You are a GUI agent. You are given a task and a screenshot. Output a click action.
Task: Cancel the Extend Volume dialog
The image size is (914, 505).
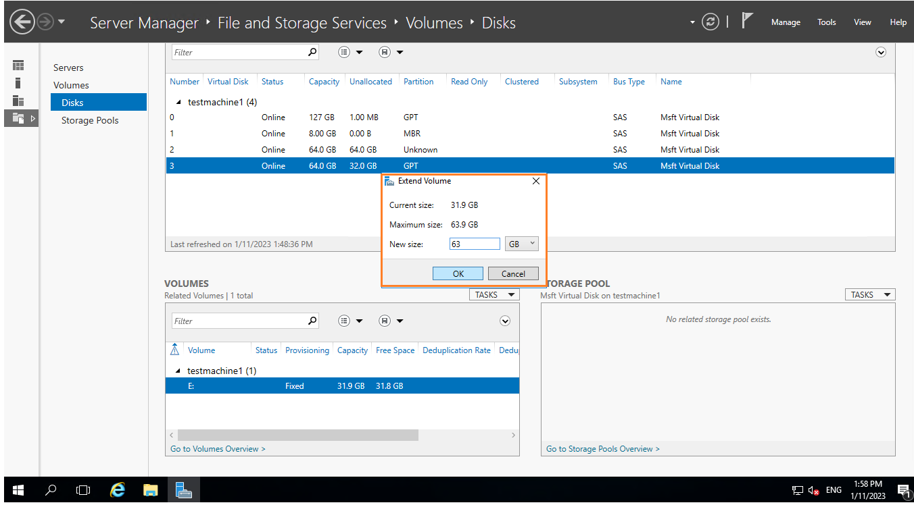(x=513, y=273)
